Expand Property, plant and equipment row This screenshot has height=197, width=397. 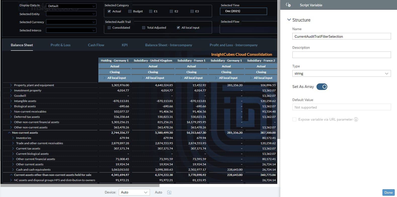click(11, 85)
